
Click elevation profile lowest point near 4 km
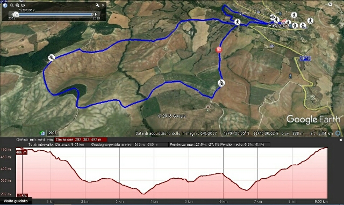(x=144, y=194)
